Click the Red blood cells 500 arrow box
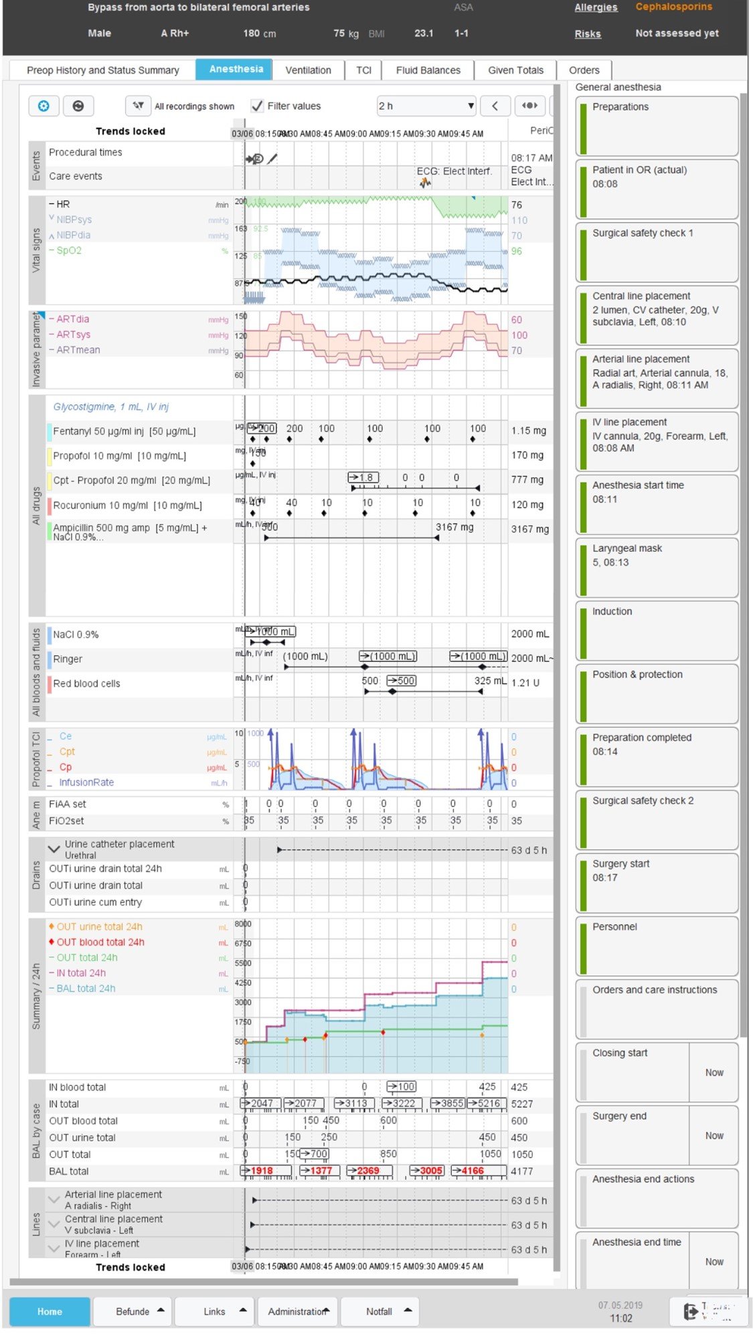Viewport: 753px width, 1336px height. tap(402, 681)
